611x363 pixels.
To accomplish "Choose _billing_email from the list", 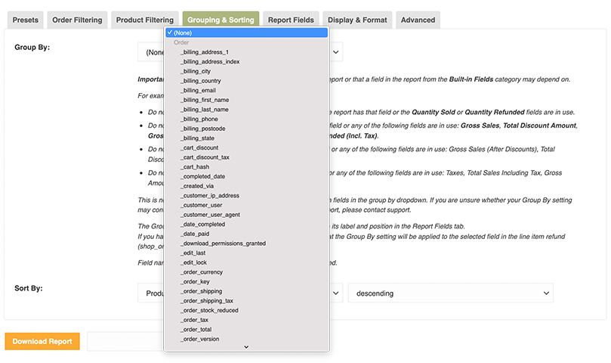I will pyautogui.click(x=198, y=91).
